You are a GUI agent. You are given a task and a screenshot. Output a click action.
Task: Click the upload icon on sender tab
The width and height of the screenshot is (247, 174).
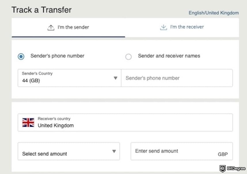click(51, 27)
